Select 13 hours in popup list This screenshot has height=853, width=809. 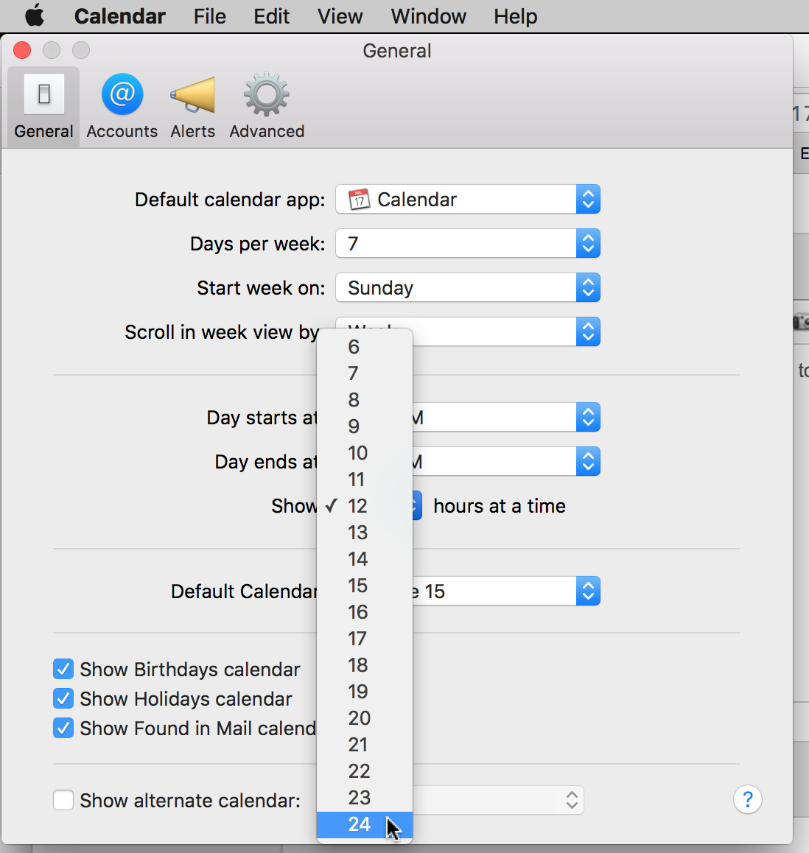tap(365, 532)
